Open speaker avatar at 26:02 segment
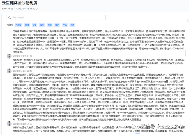The width and height of the screenshot is (189, 135). tap(9, 124)
